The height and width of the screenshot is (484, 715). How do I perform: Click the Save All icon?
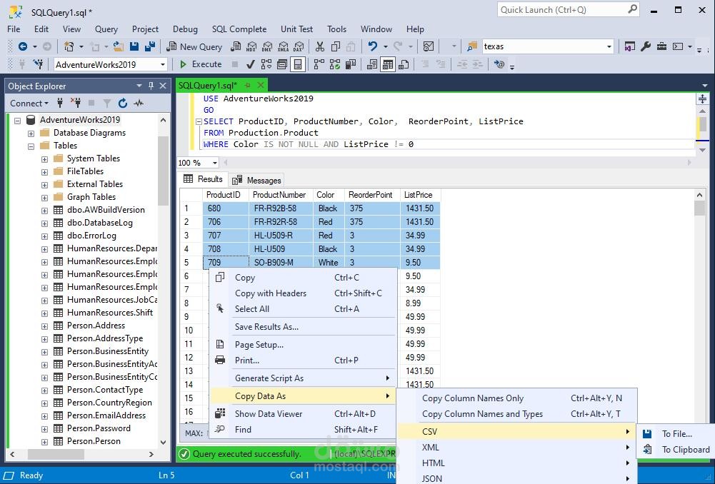pos(149,46)
